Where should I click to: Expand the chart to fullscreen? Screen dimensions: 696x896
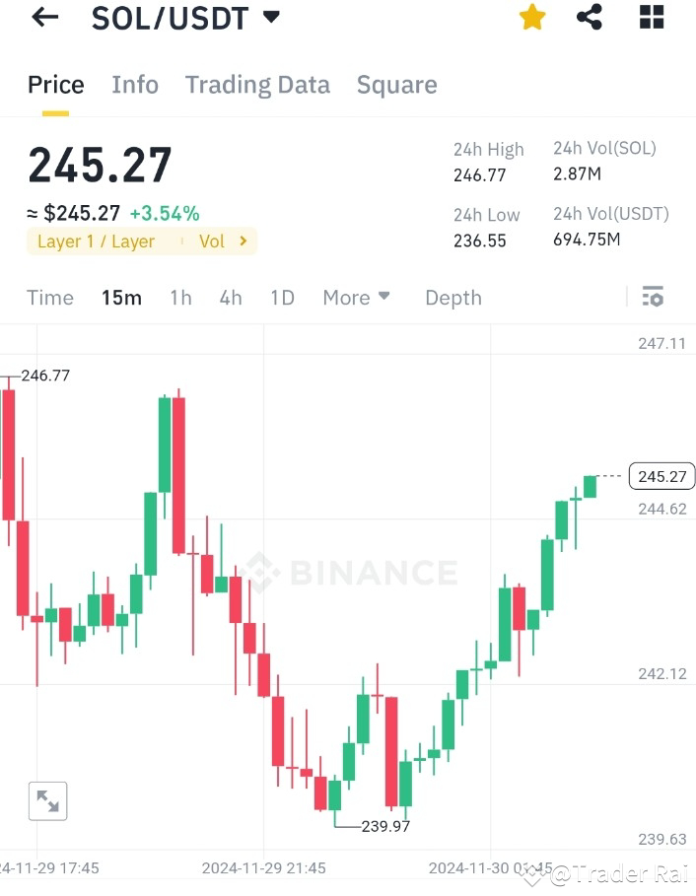47,800
